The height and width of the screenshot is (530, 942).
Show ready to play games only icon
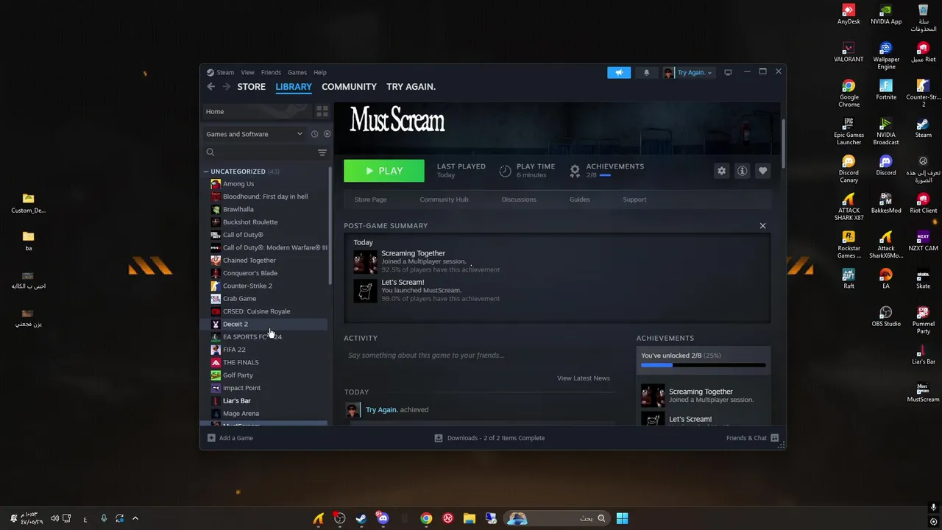tap(327, 134)
